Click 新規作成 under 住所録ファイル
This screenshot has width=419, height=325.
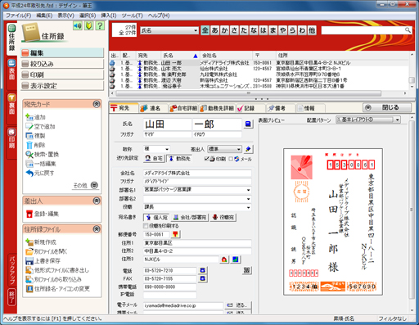click(41, 242)
